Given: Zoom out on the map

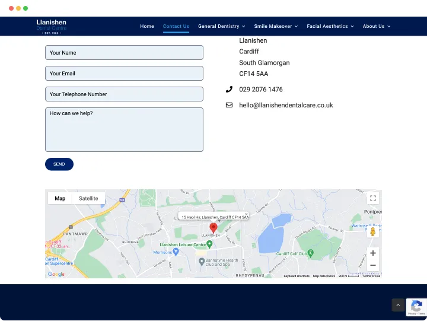Looking at the screenshot, I should (x=373, y=265).
